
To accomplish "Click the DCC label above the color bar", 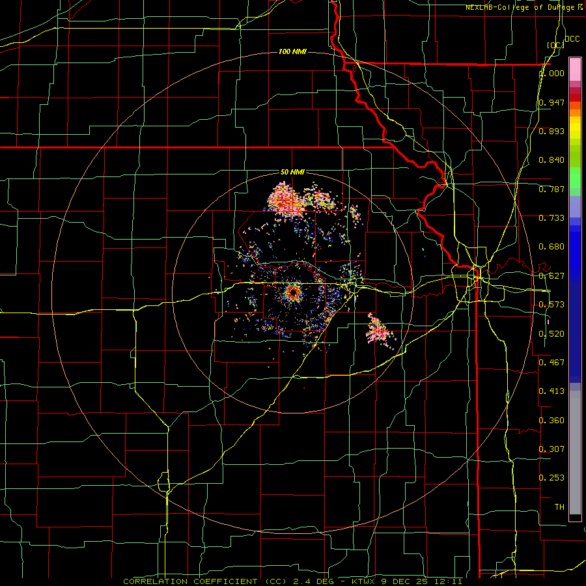I will [572, 39].
